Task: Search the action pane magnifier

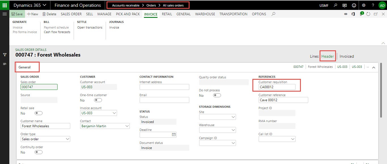Action: tap(273, 14)
